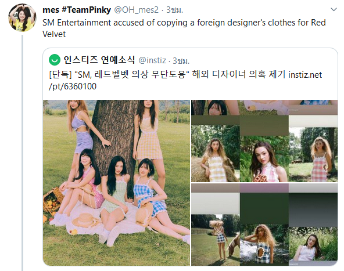Viewport: 344px width, 271px height.
Task: Open the upper-right collage of gingham dress models
Action: point(264,141)
